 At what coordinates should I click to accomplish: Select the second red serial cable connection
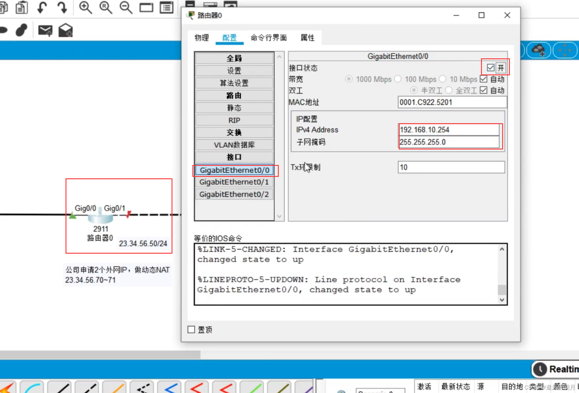(224, 387)
